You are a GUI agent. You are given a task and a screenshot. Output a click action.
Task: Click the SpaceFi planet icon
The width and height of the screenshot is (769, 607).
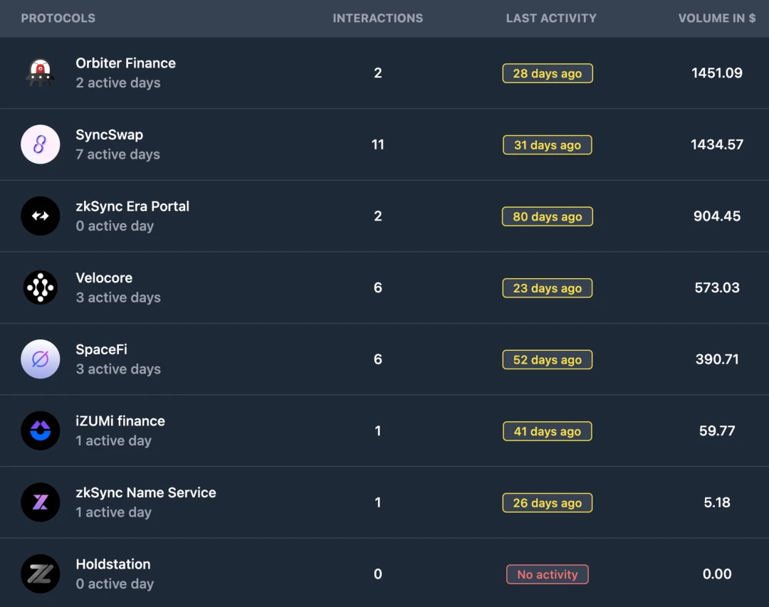point(40,359)
